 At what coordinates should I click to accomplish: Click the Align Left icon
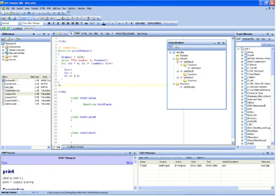[63, 23]
